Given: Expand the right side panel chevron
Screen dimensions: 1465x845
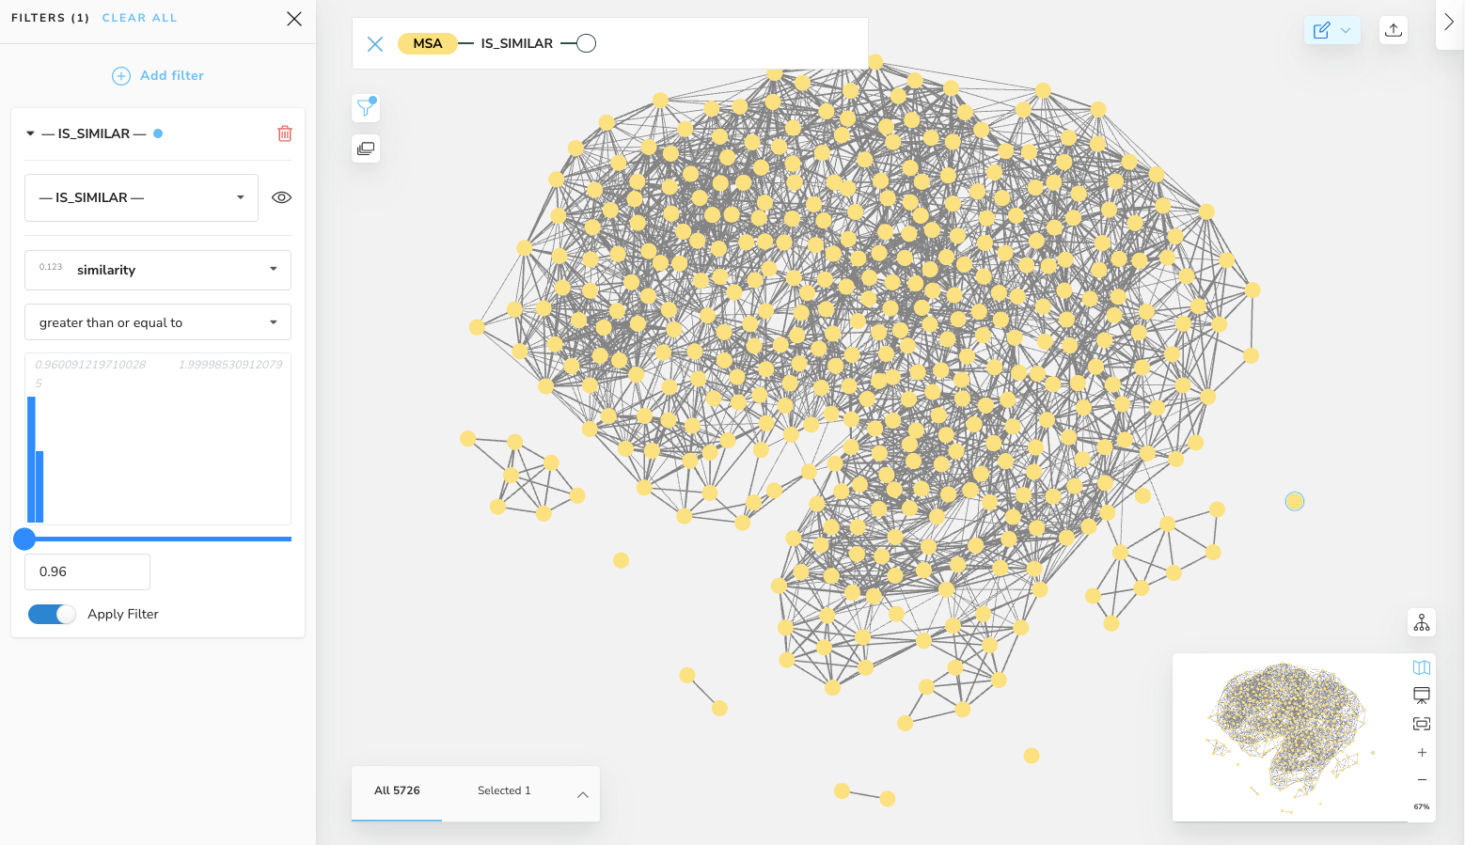Looking at the screenshot, I should coord(1449,21).
